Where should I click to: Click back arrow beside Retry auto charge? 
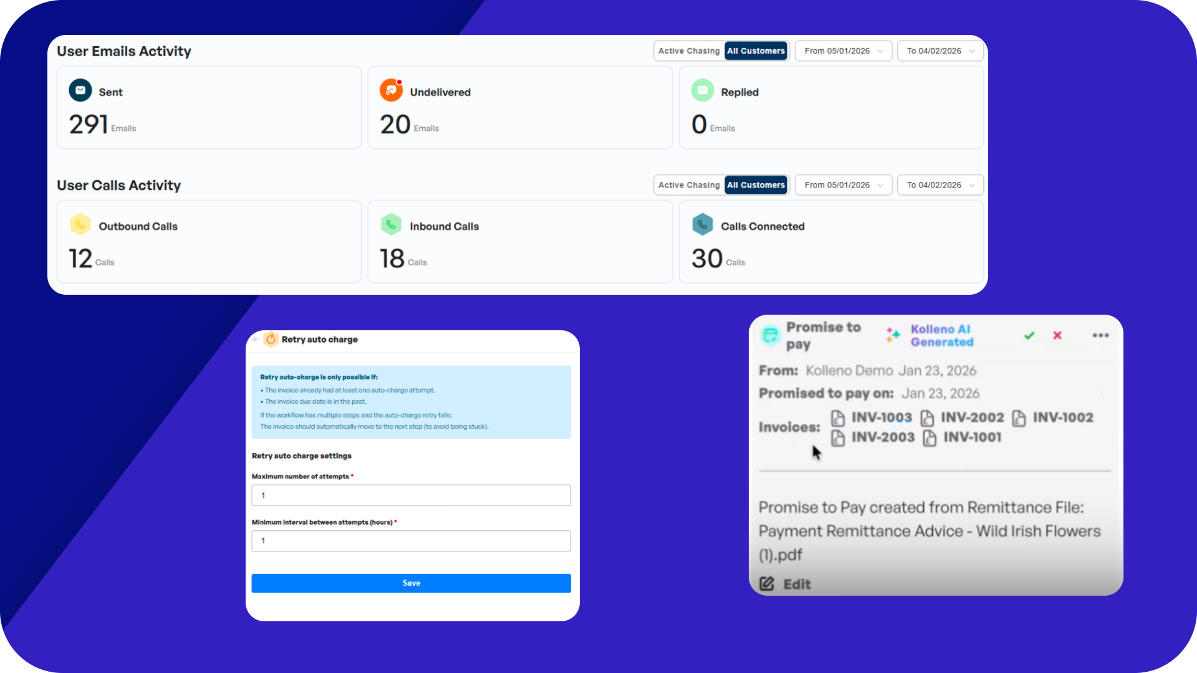coord(256,340)
